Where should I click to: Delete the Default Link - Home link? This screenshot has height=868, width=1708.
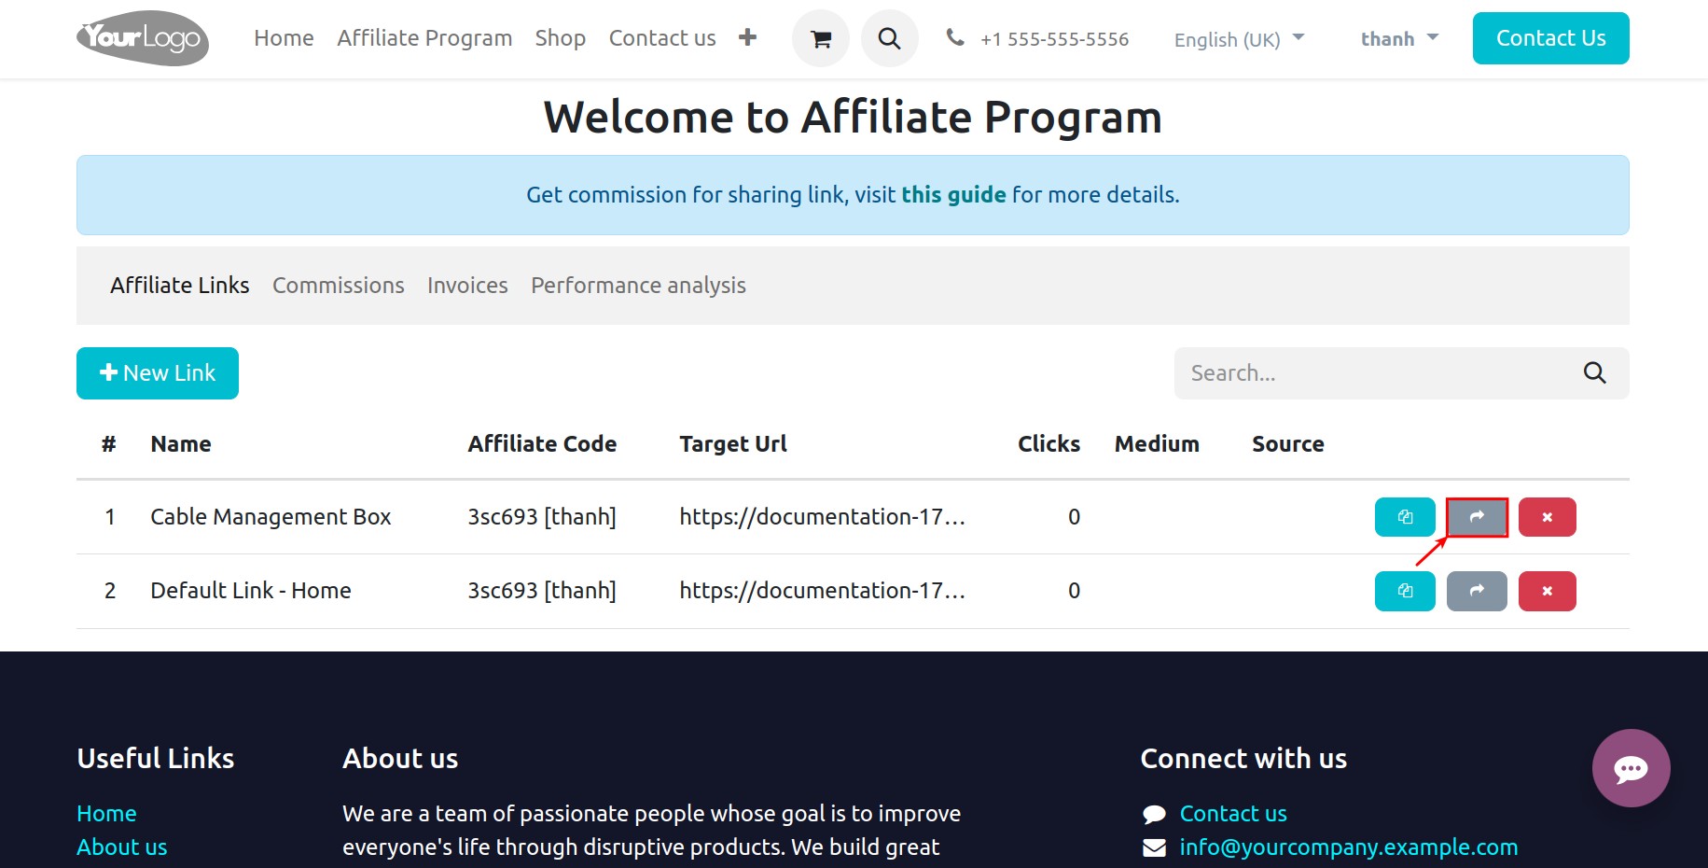(1547, 590)
